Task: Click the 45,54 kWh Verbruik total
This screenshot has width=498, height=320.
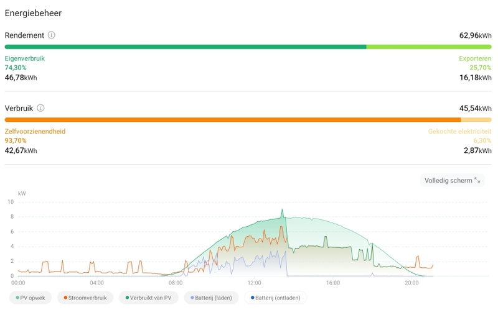Action: pos(475,108)
